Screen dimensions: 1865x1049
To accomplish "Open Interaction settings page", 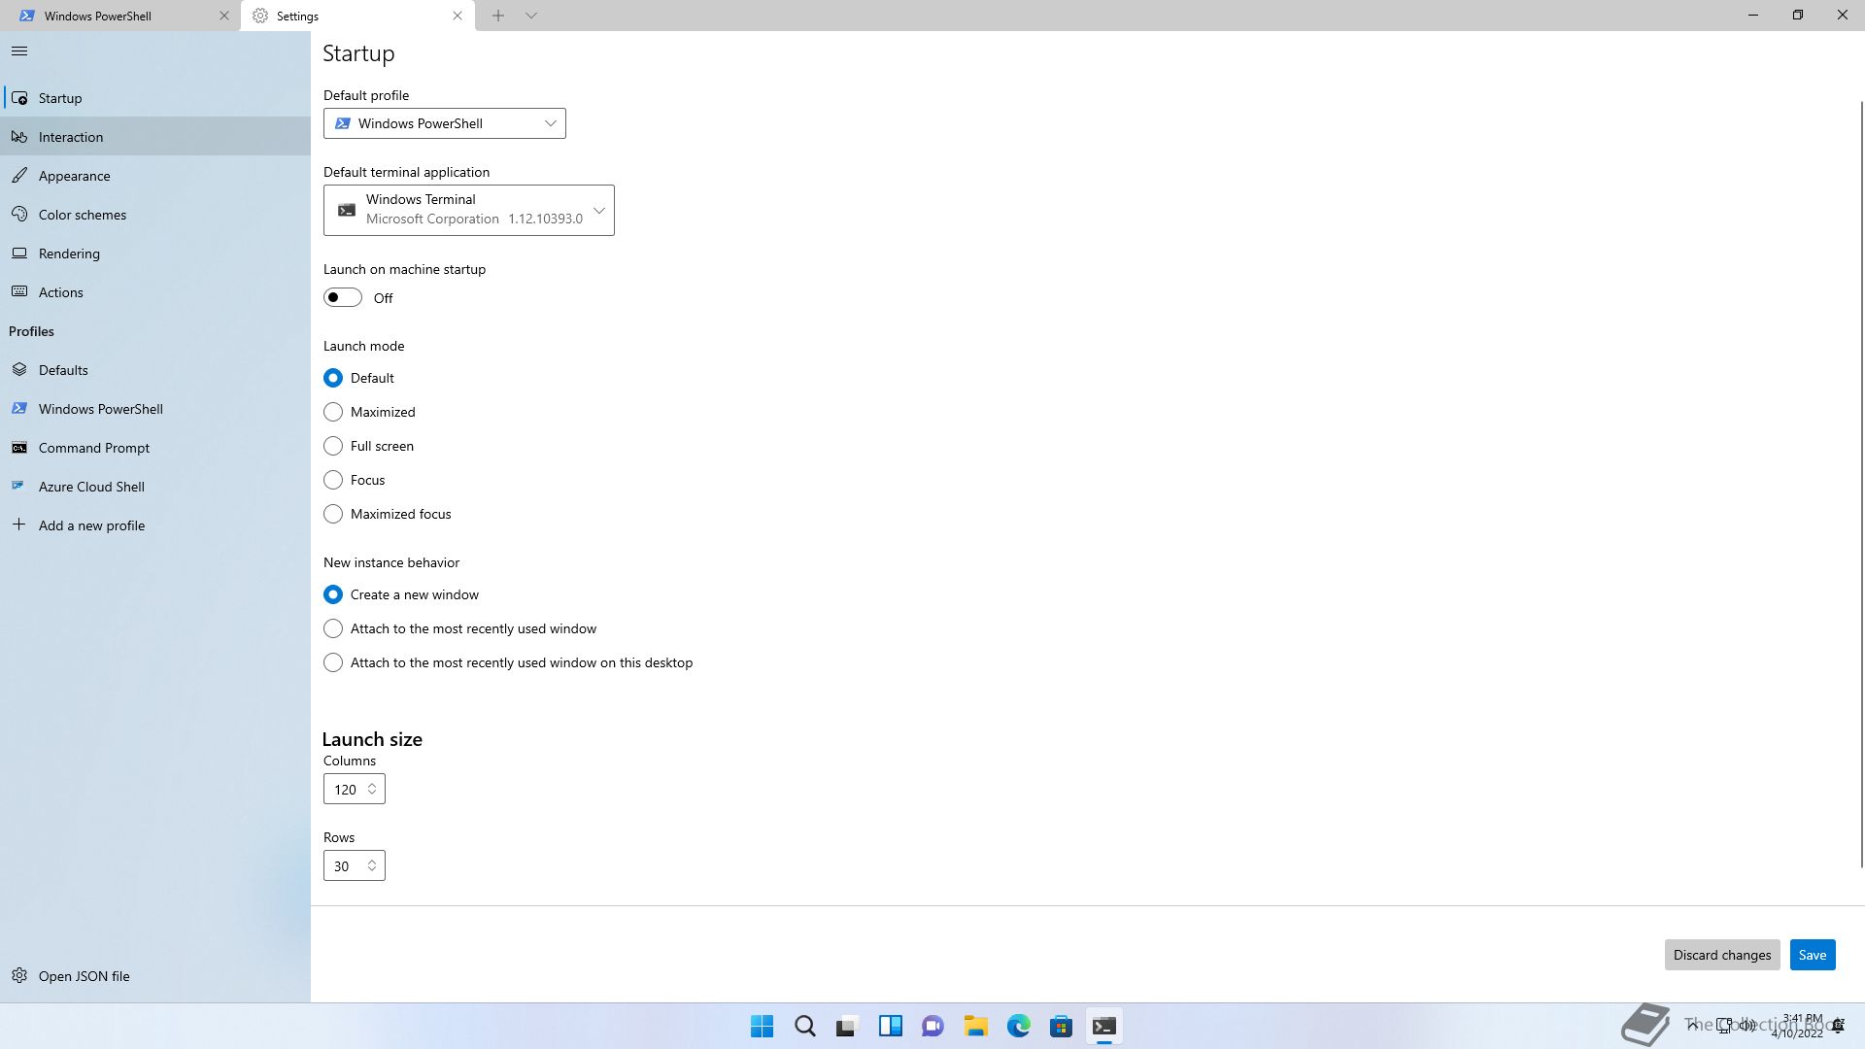I will (155, 137).
